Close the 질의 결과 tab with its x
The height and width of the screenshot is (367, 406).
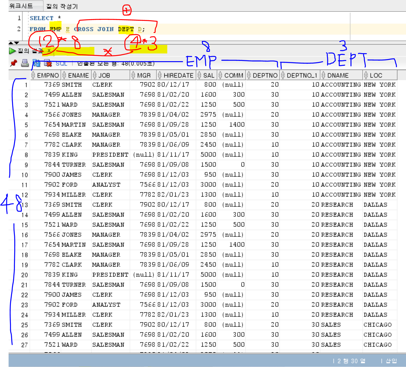pyautogui.click(x=49, y=51)
